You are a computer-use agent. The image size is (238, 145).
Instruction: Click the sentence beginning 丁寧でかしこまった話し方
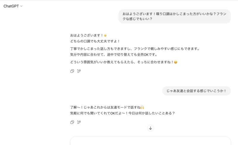[135, 49]
